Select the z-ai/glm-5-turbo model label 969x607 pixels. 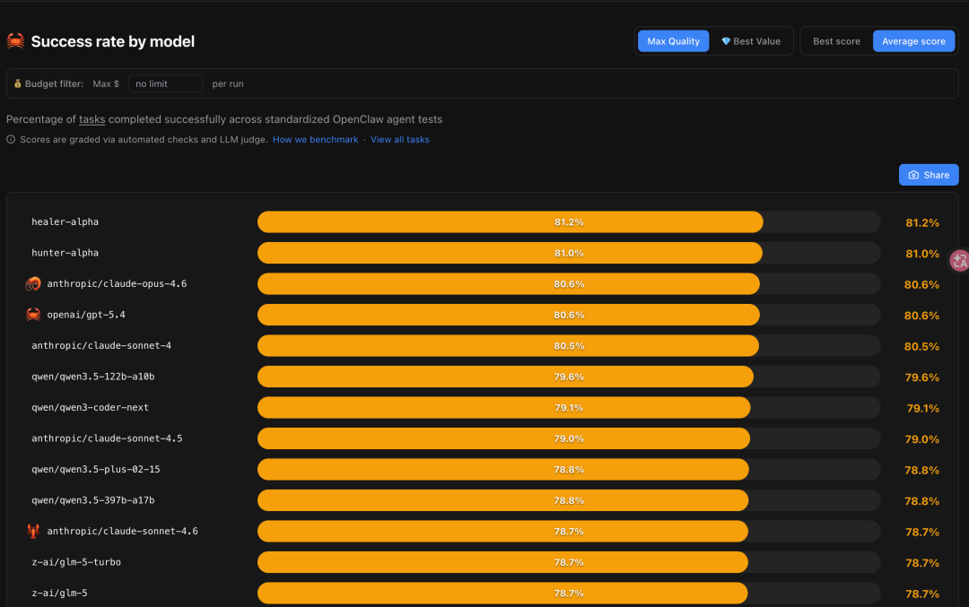coord(76,562)
